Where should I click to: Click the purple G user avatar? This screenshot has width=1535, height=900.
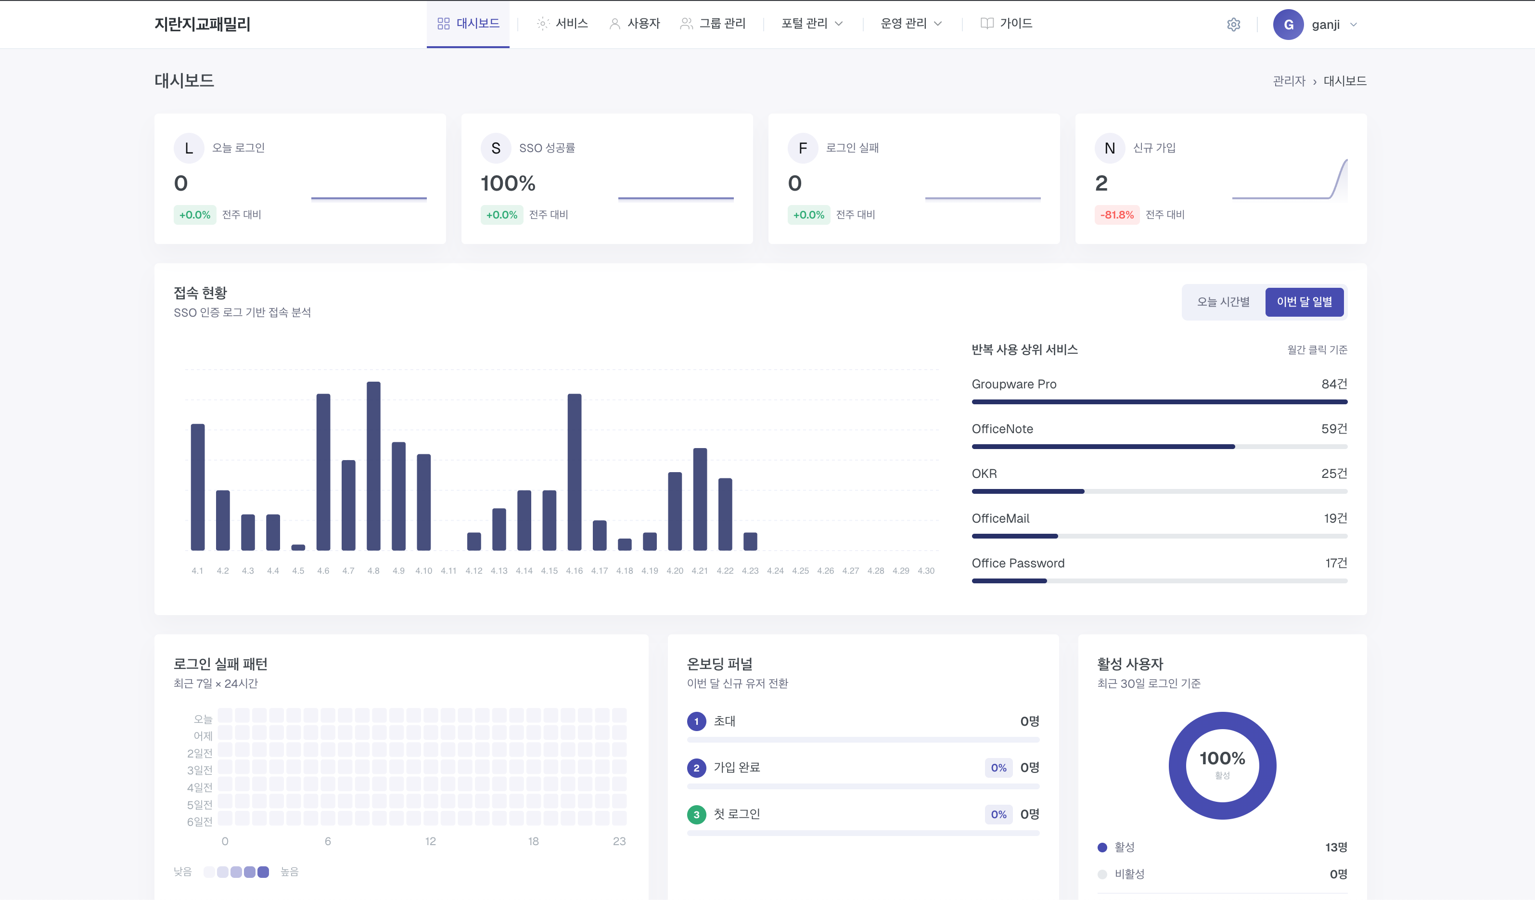coord(1288,25)
